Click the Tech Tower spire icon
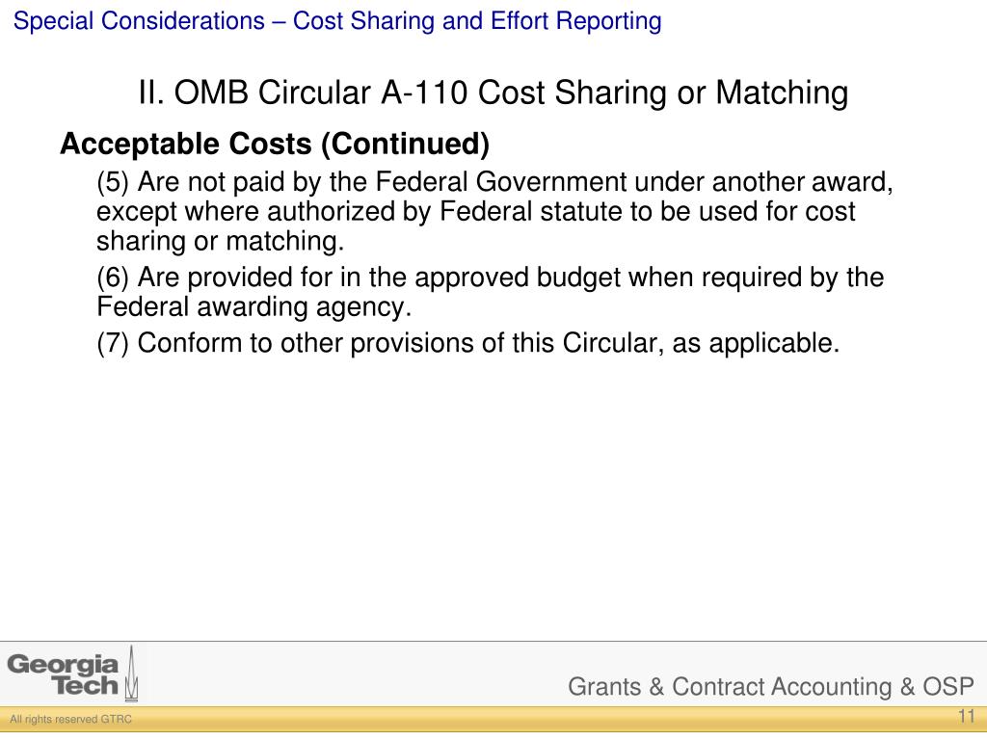 131,674
